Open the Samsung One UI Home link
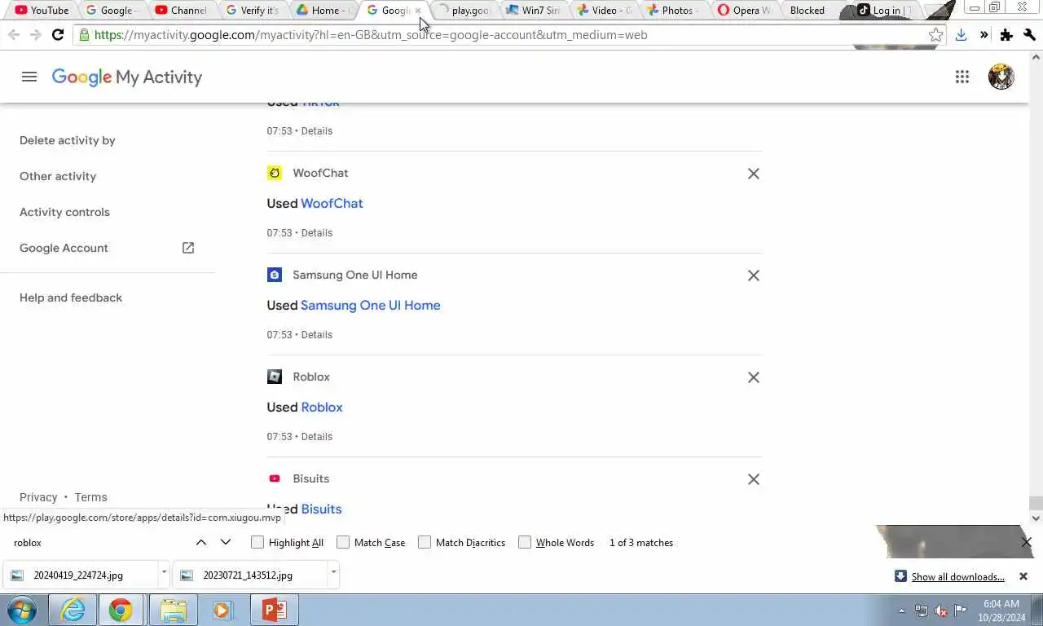Viewport: 1043px width, 626px height. pos(371,305)
